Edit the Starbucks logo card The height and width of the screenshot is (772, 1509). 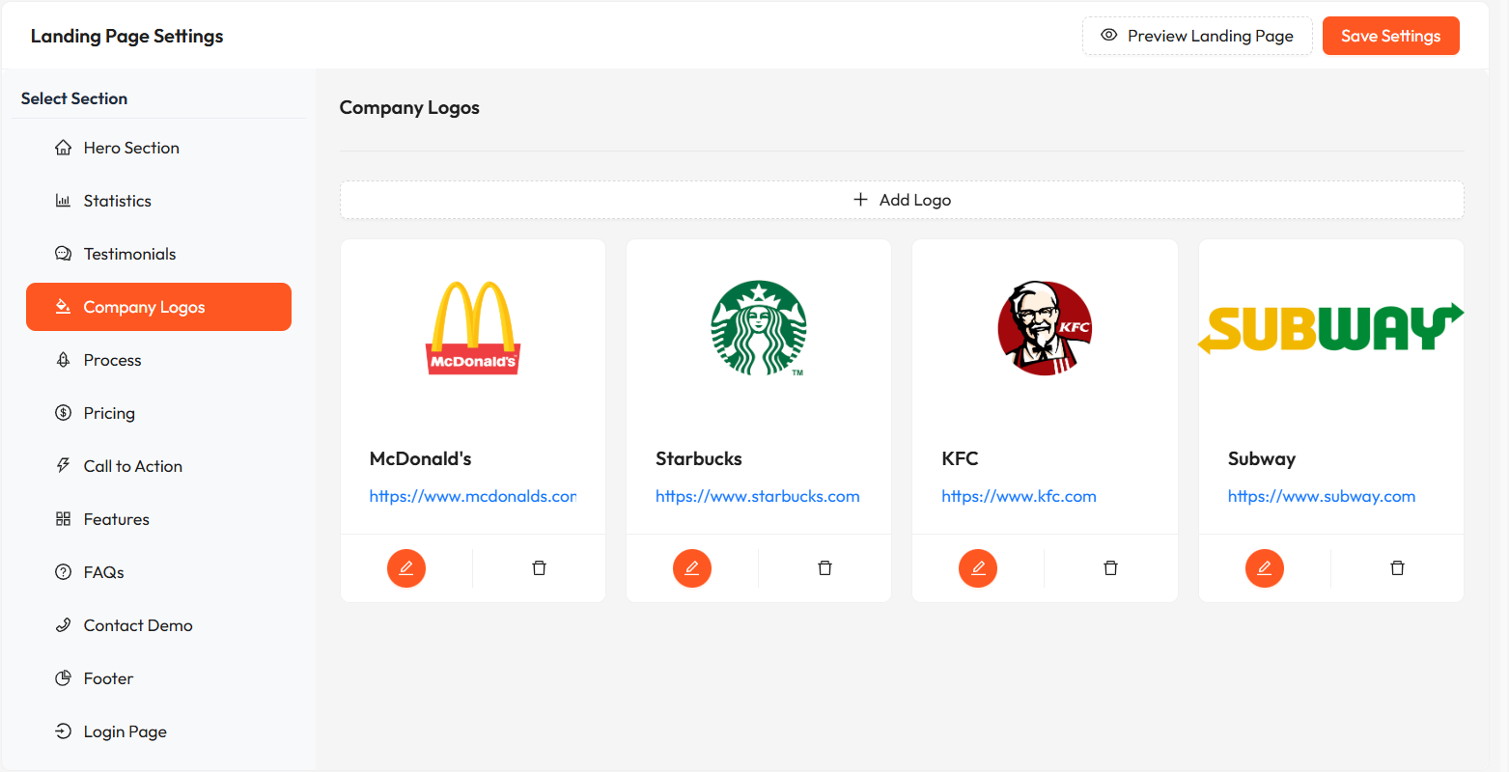pos(692,568)
